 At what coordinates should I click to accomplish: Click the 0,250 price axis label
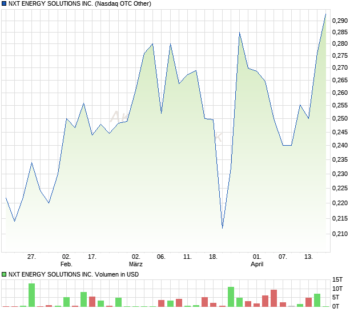pyautogui.click(x=340, y=118)
